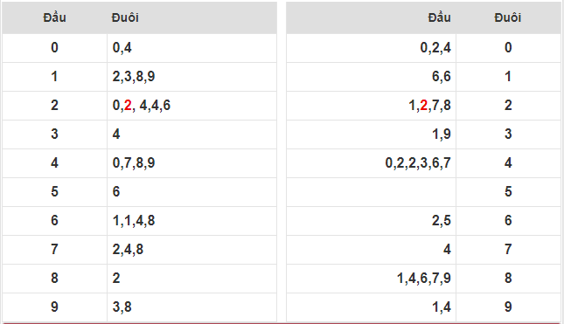Select the cell showing 1,4,6,7,9
This screenshot has height=324, width=564.
pos(372,278)
